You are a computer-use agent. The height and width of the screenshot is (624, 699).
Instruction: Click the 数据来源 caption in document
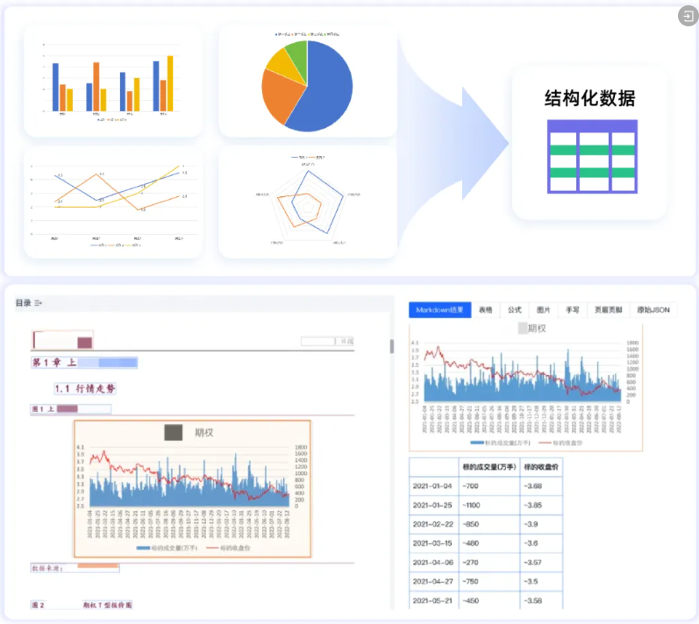[x=75, y=568]
